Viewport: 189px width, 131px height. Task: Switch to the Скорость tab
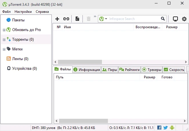click(x=174, y=69)
